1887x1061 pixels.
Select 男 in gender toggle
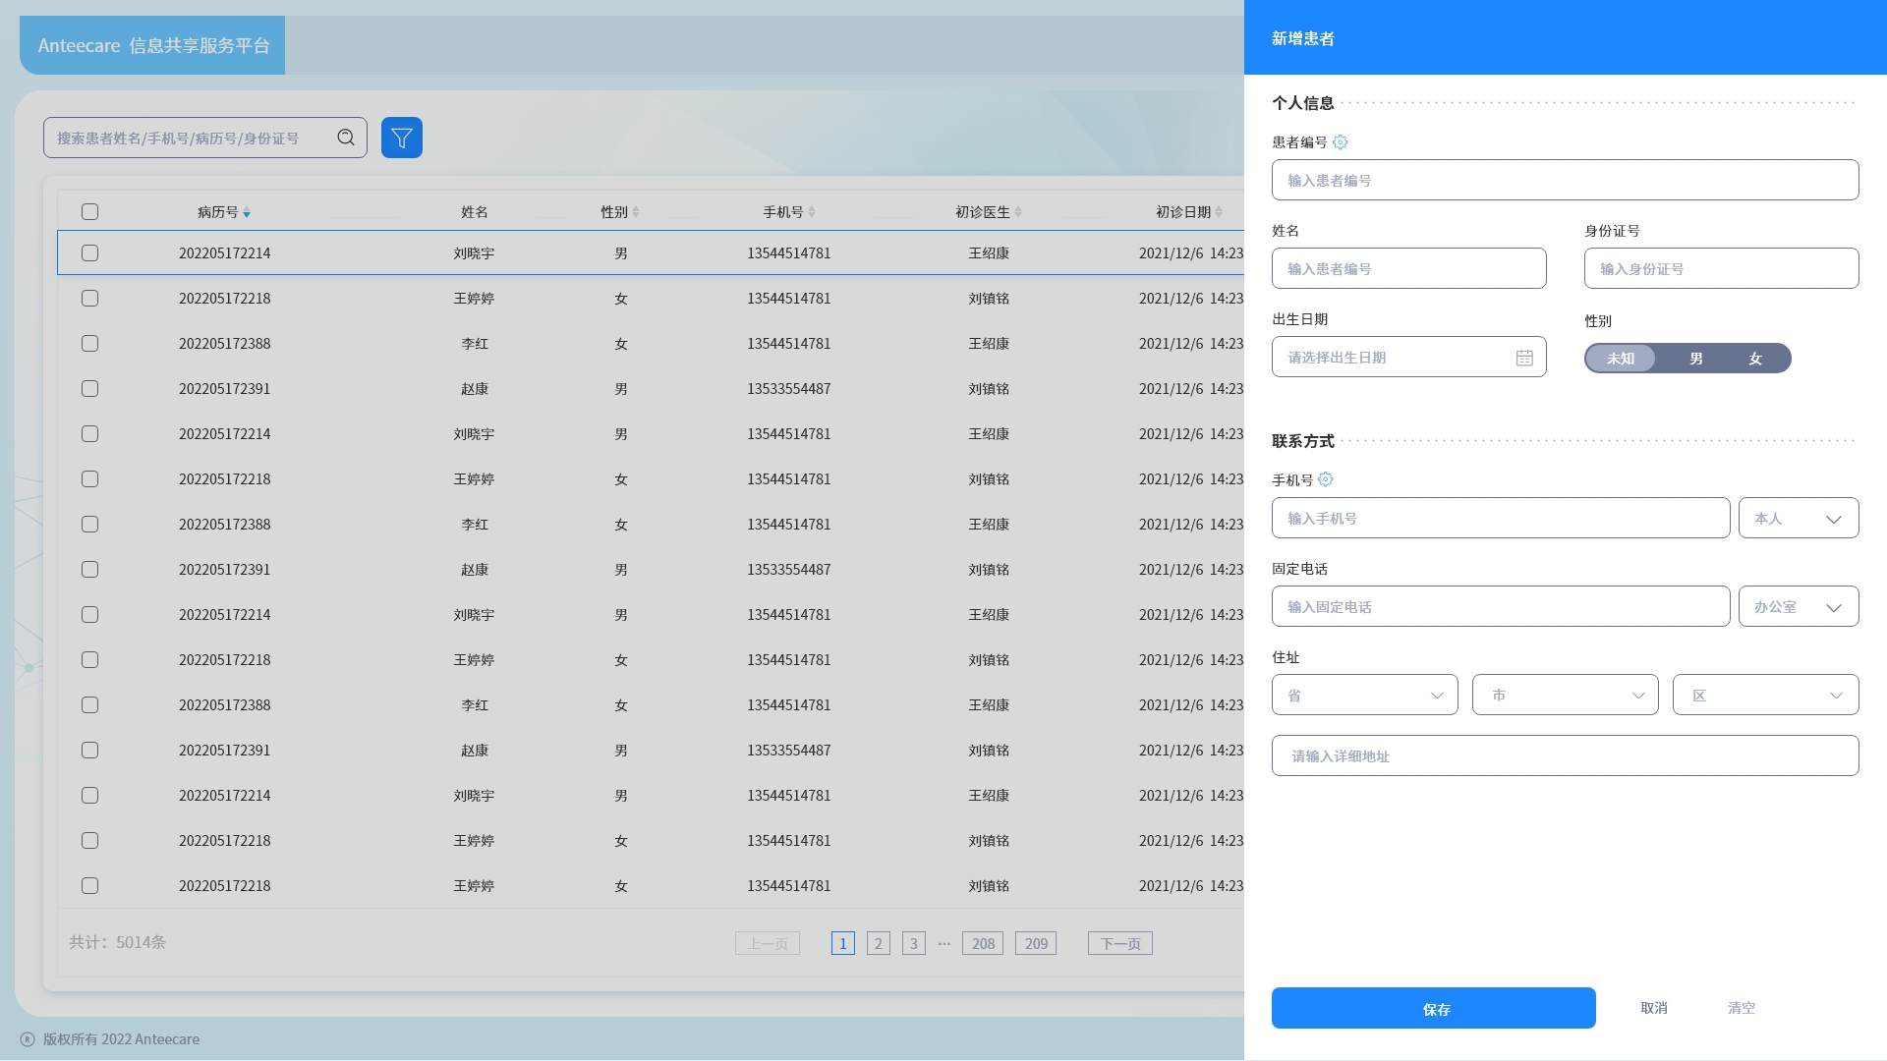pos(1696,359)
